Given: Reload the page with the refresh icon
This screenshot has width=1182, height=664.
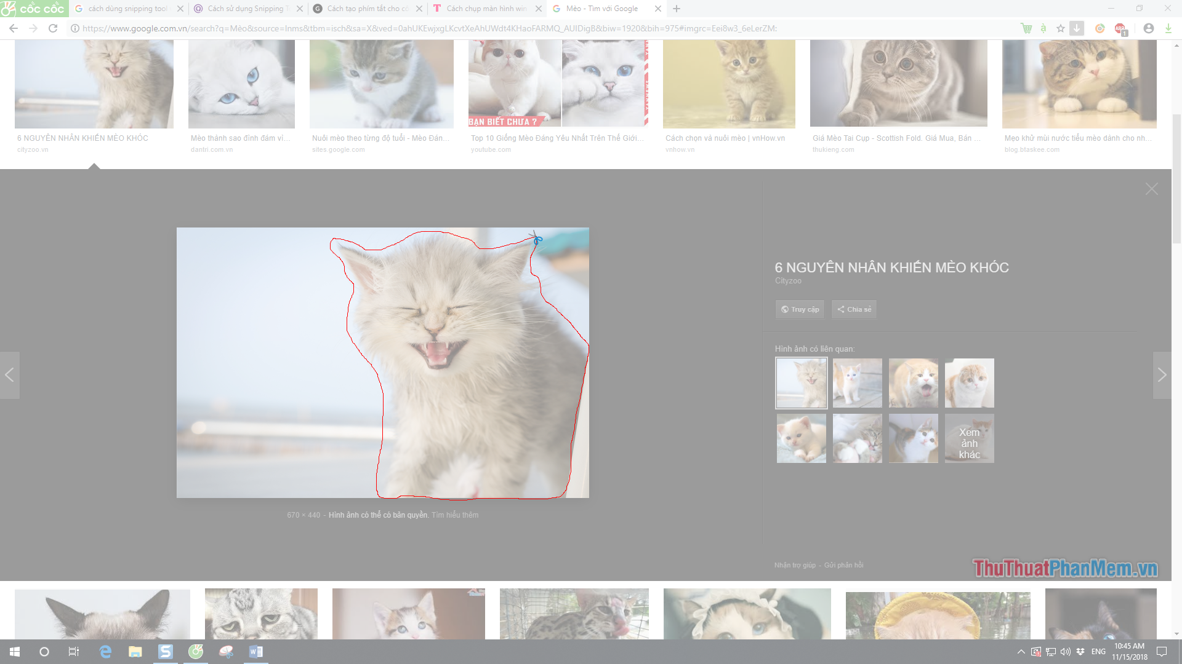Looking at the screenshot, I should 53,28.
